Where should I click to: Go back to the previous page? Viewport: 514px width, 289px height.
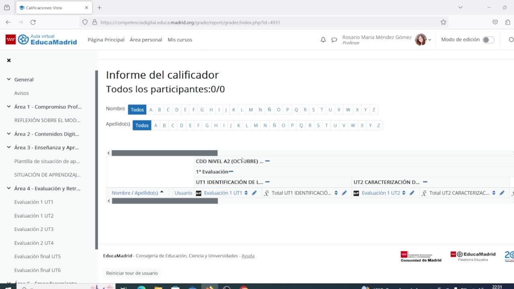point(8,22)
